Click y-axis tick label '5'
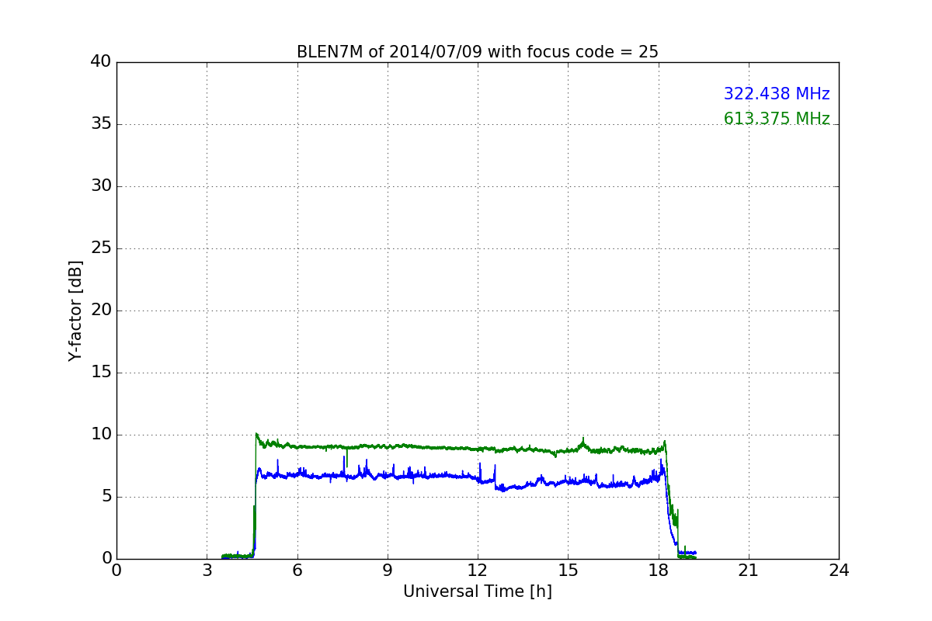Viewport: 932px width, 621px height. pyautogui.click(x=106, y=497)
